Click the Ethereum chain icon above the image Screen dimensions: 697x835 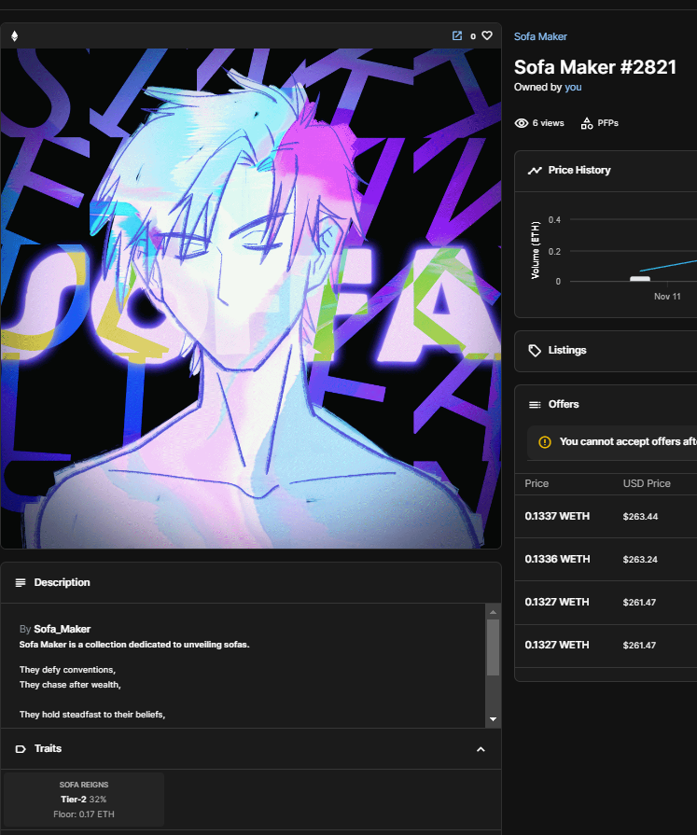coord(14,35)
